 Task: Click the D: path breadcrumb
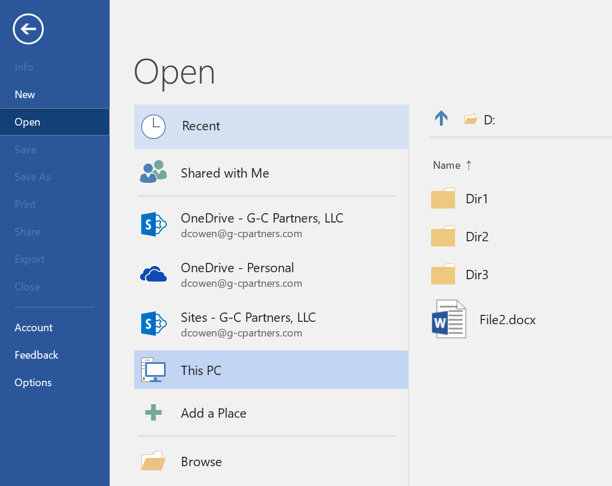(489, 120)
